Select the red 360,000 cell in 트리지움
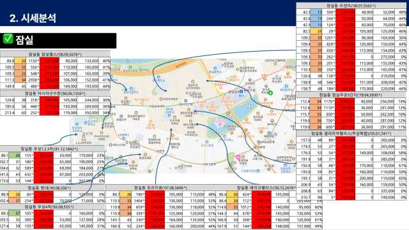This screenshot has width=409, height=230. [155, 226]
